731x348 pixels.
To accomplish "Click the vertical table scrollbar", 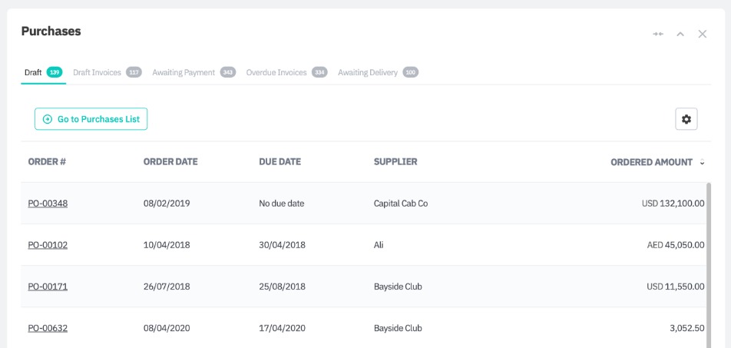I will tap(708, 254).
